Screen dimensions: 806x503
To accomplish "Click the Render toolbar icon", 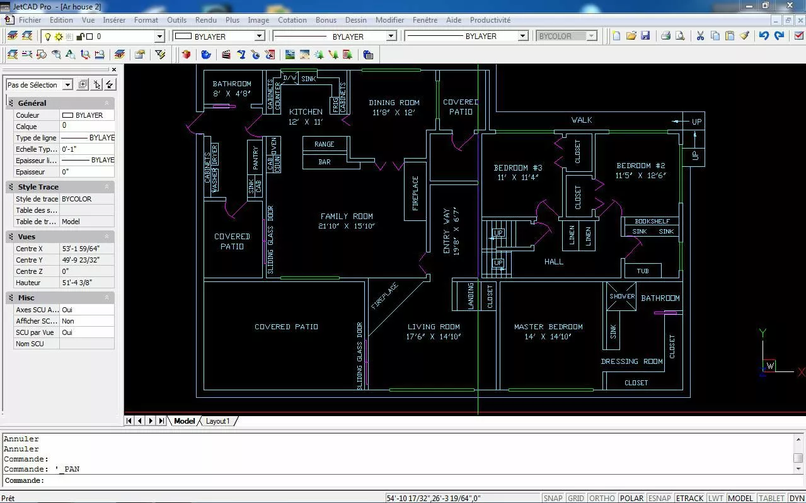I will point(186,55).
